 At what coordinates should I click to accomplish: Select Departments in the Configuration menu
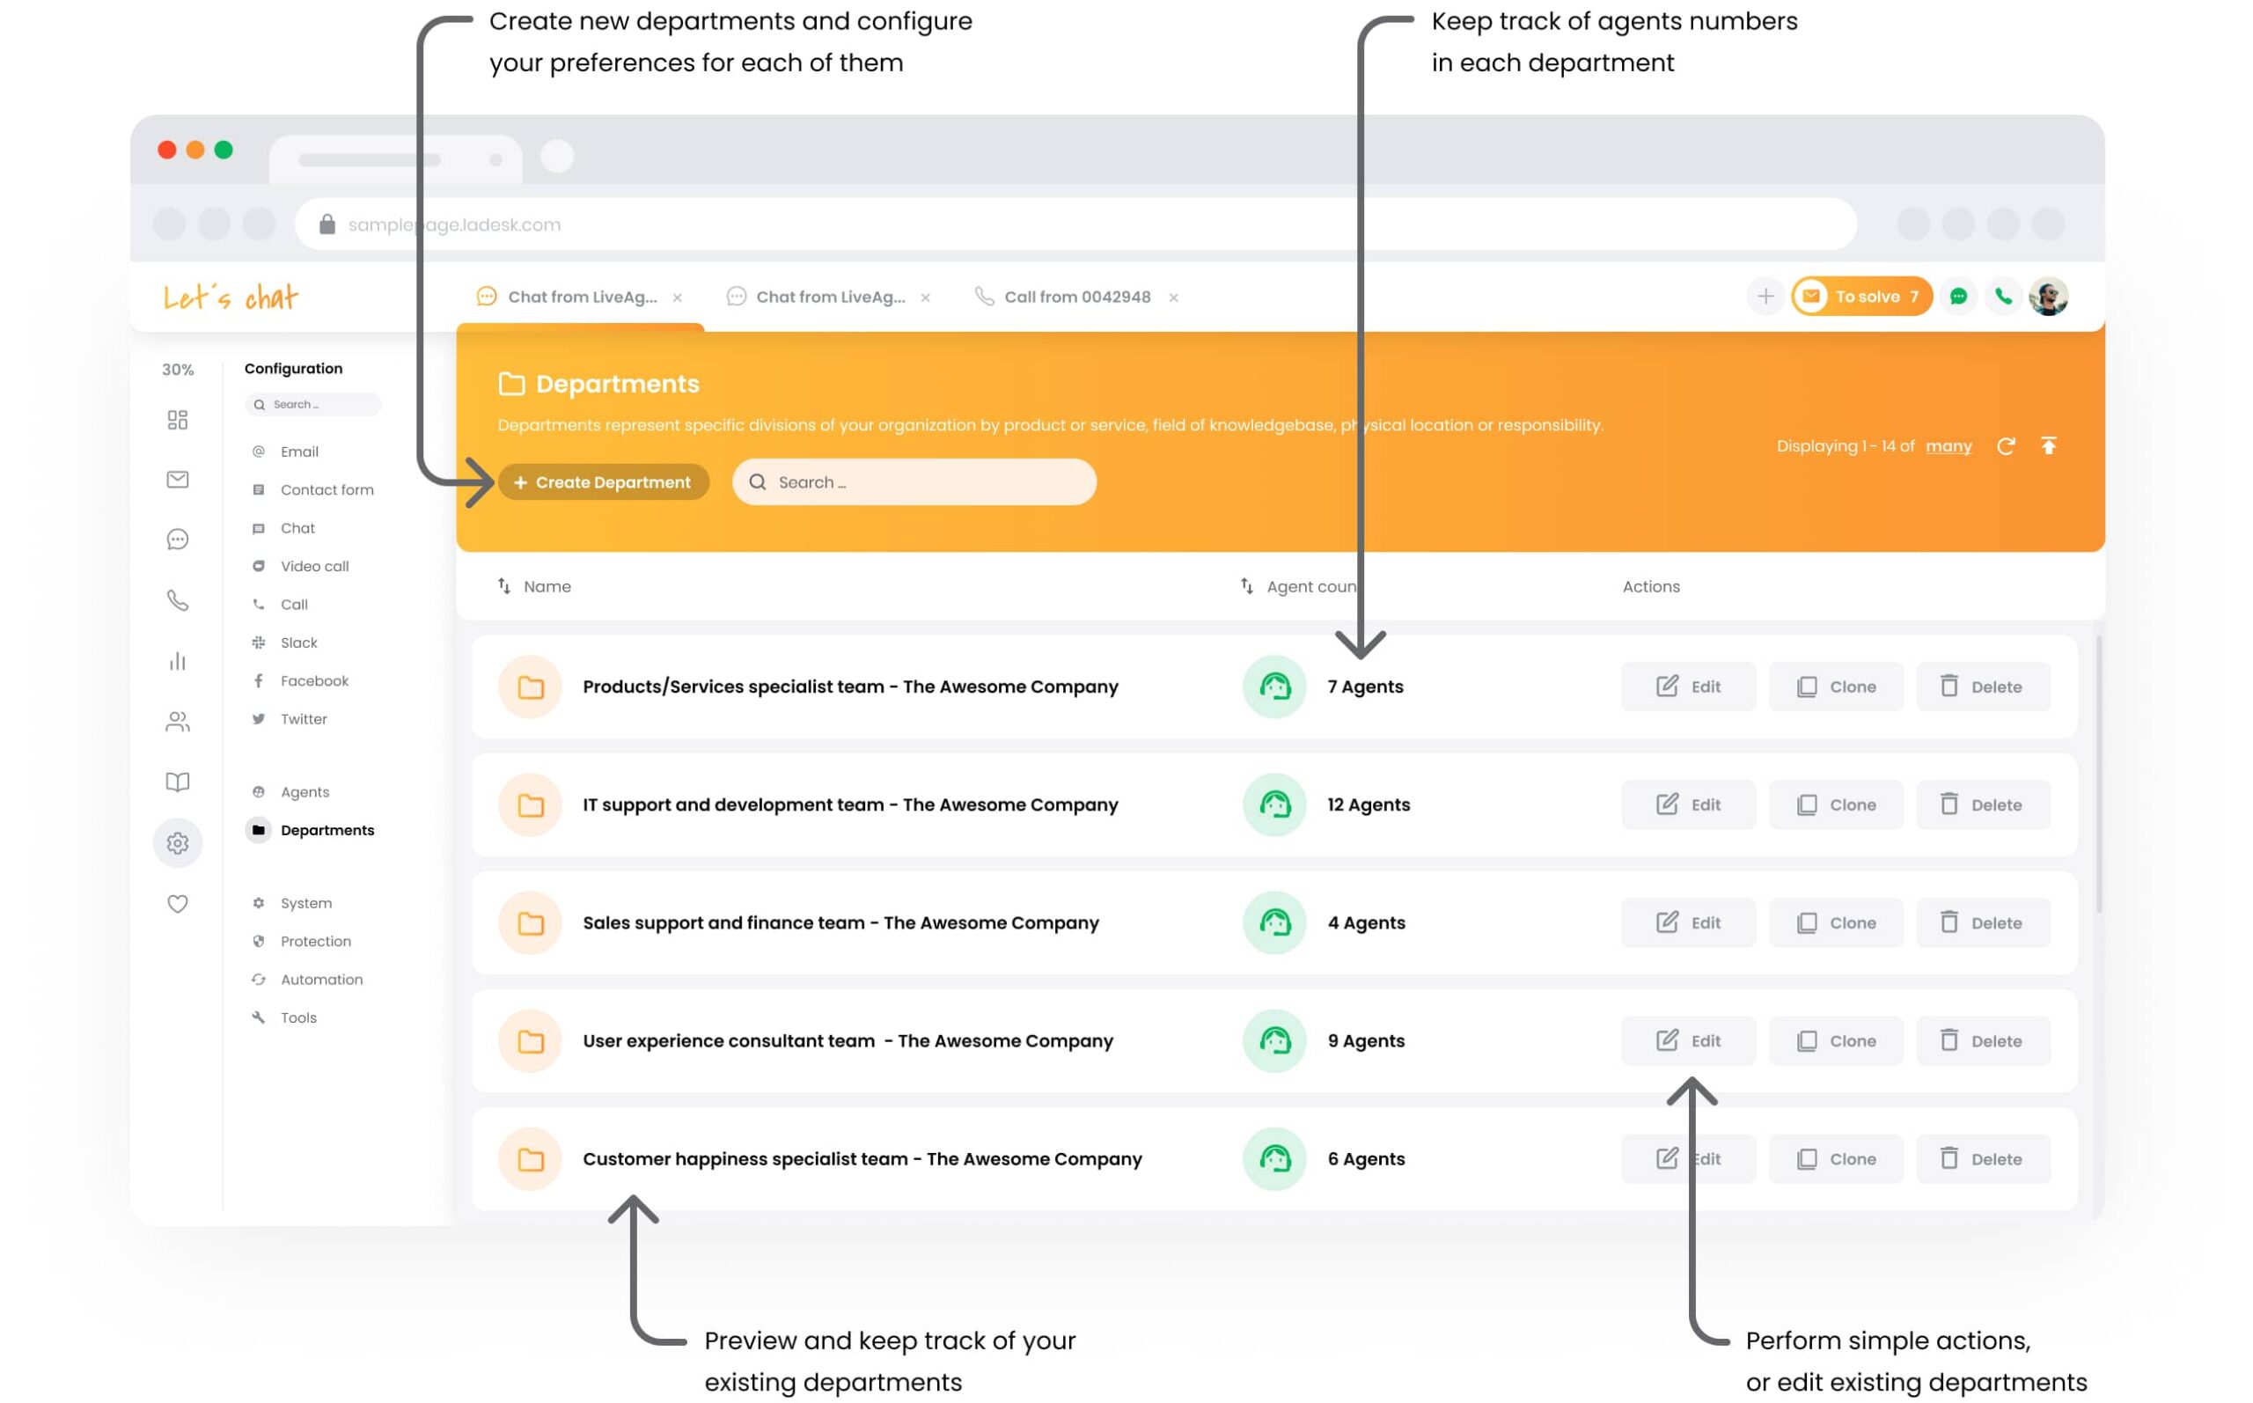point(327,829)
